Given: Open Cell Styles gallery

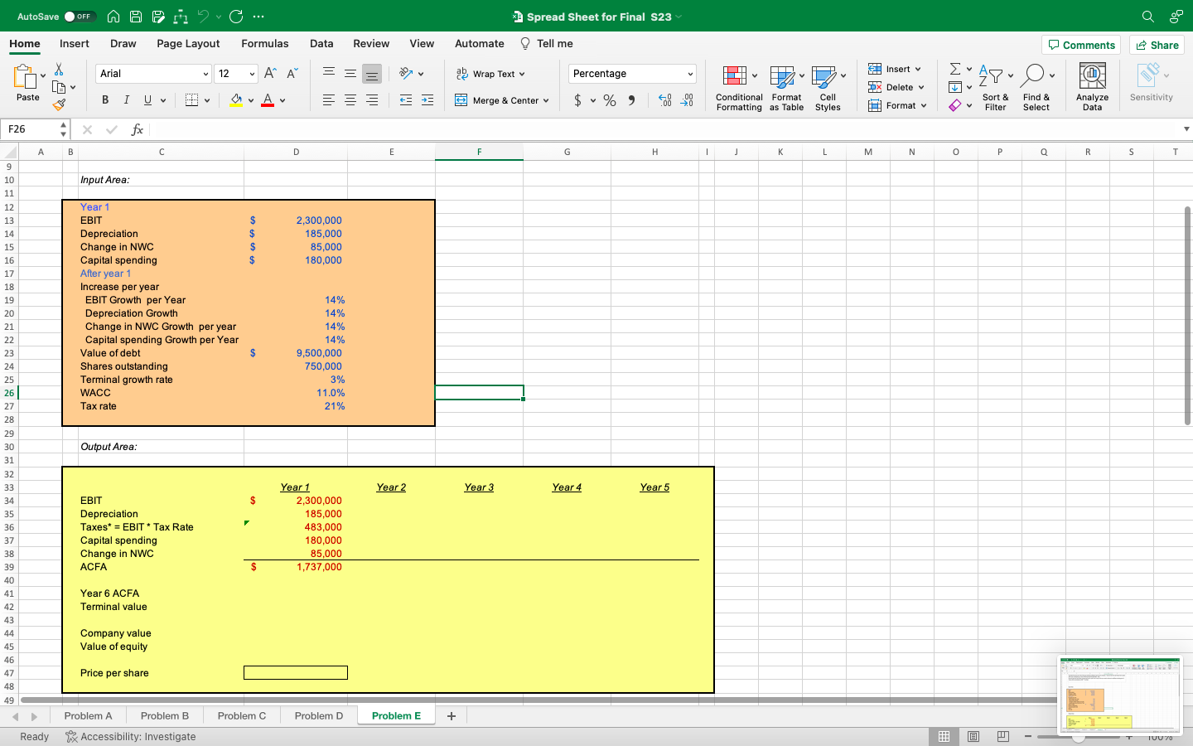Looking at the screenshot, I should (828, 87).
